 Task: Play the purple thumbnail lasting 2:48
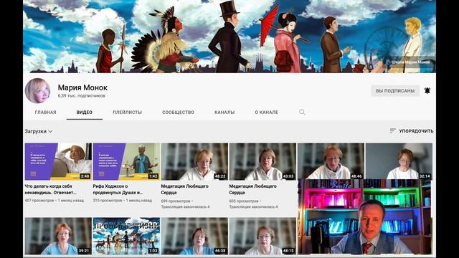(x=58, y=161)
